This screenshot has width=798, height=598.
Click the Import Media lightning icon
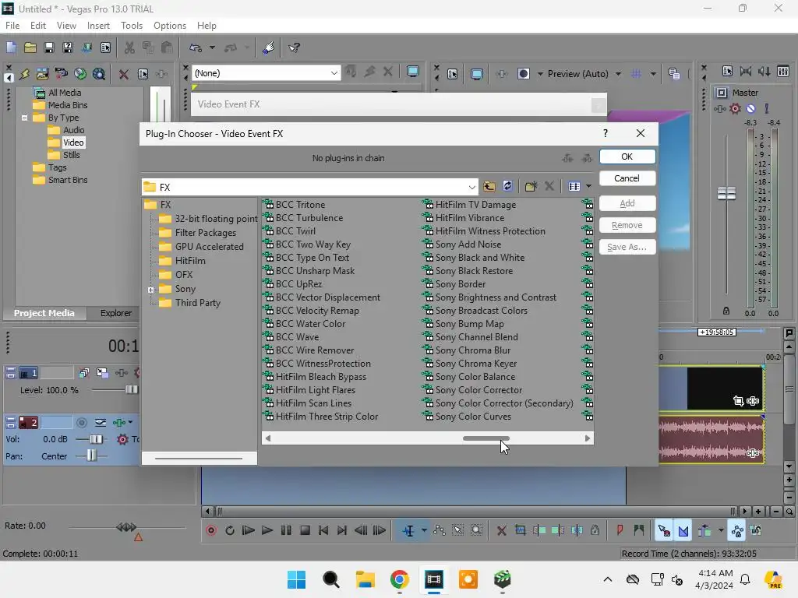pyautogui.click(x=24, y=74)
